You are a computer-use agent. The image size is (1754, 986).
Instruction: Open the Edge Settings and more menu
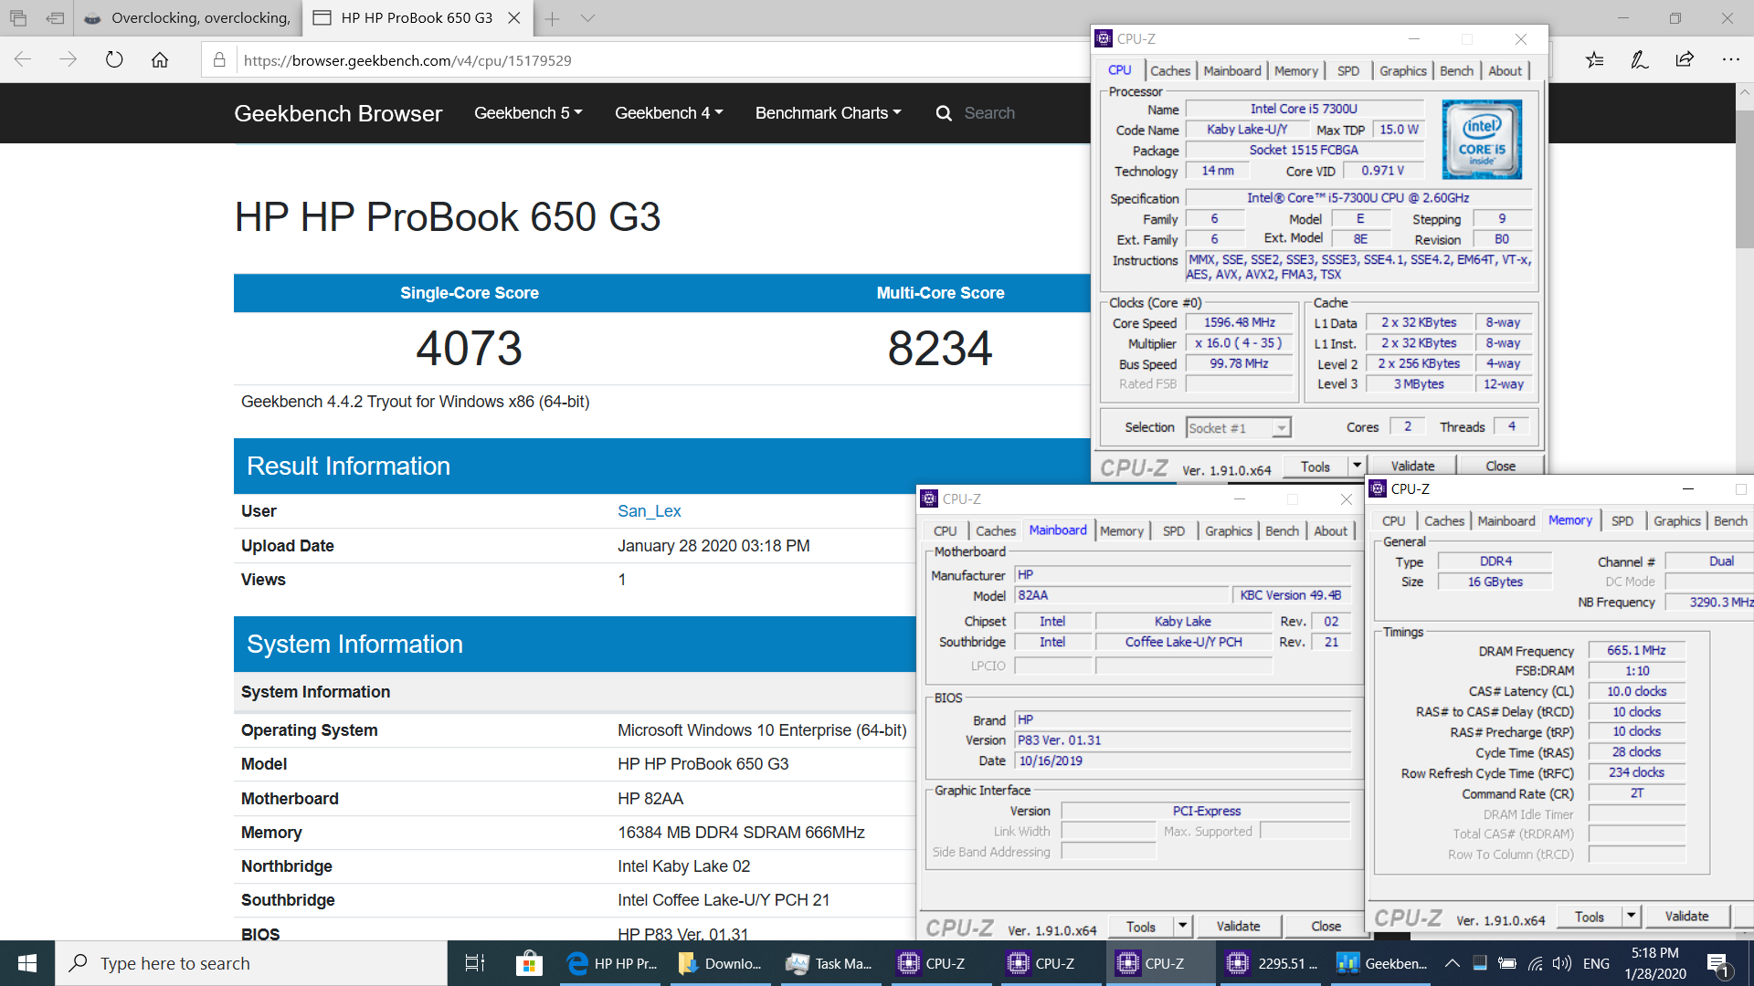(1730, 60)
